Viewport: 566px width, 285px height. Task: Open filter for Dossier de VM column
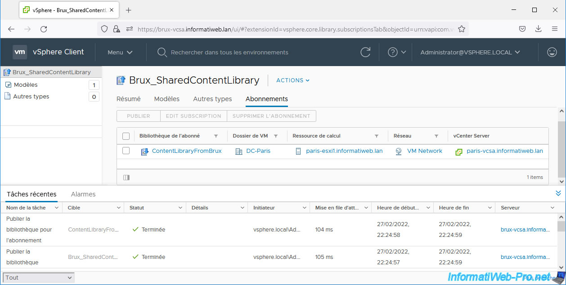[x=276, y=136]
